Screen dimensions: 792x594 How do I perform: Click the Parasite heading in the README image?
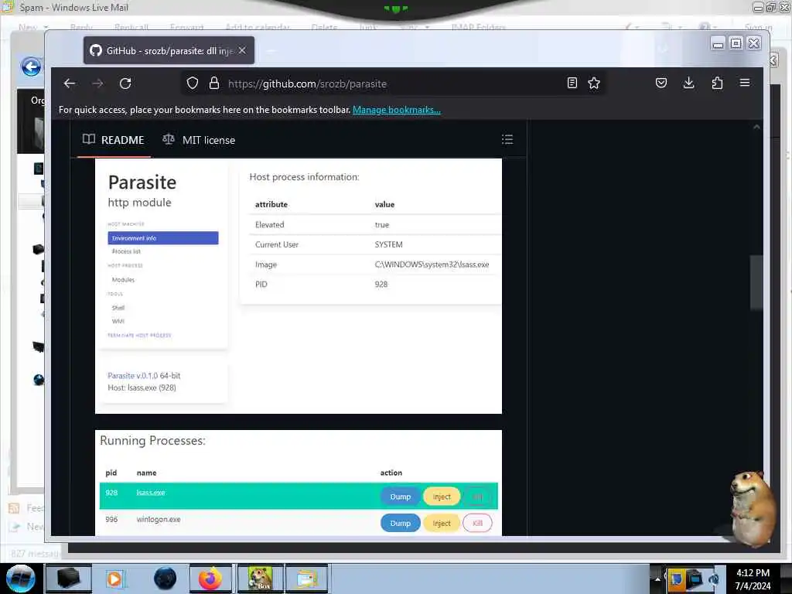pyautogui.click(x=142, y=183)
